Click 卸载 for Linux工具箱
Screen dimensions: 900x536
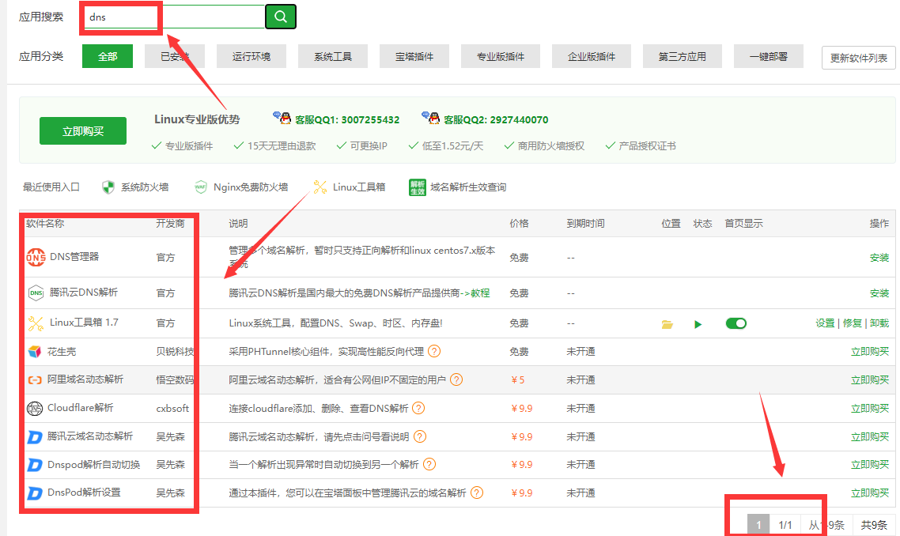coord(879,323)
